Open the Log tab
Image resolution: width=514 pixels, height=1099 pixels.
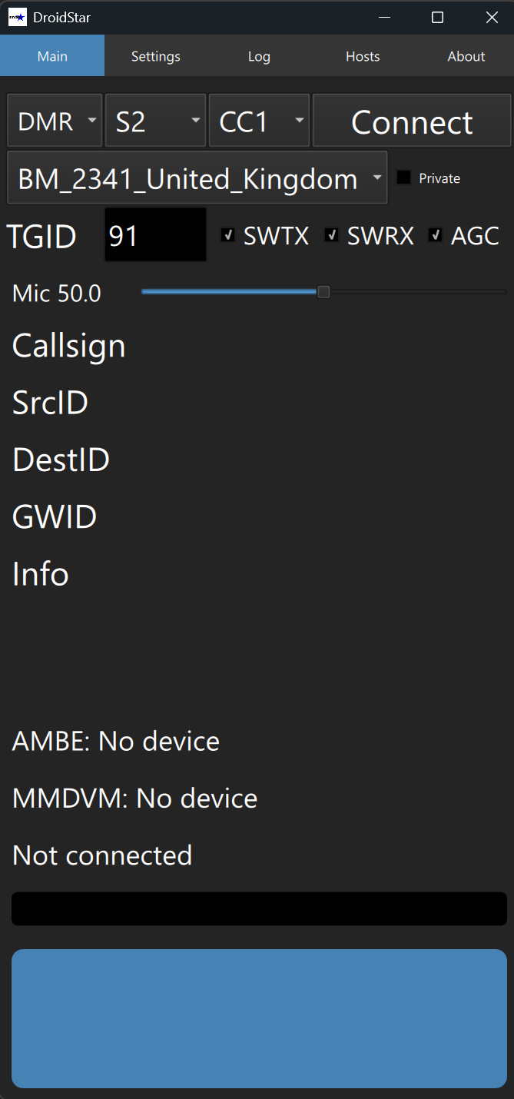pyautogui.click(x=259, y=56)
